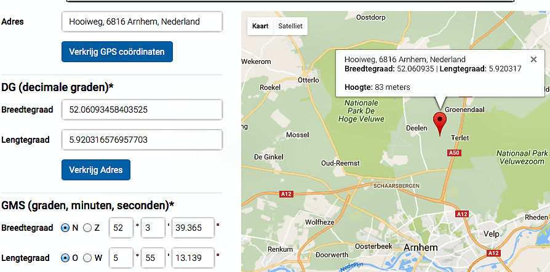Viewport: 550px width, 272px height.
Task: Click Wolfheze label on map
Action: point(319,222)
